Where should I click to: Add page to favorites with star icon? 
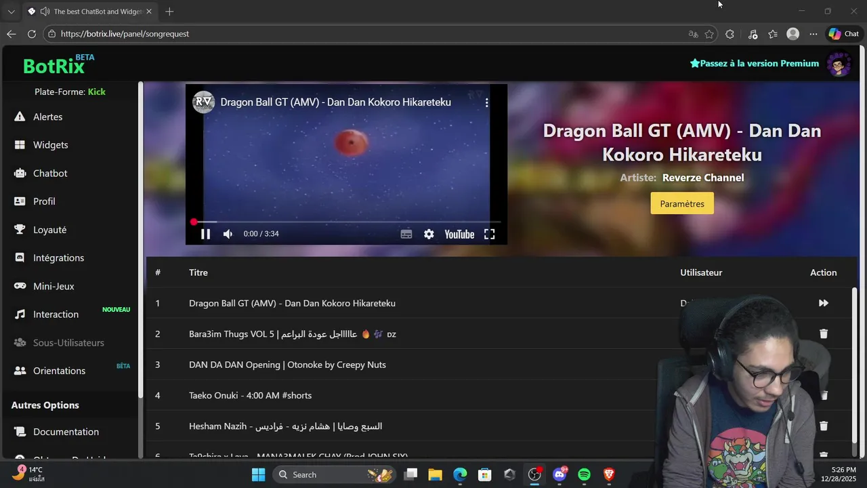point(709,34)
